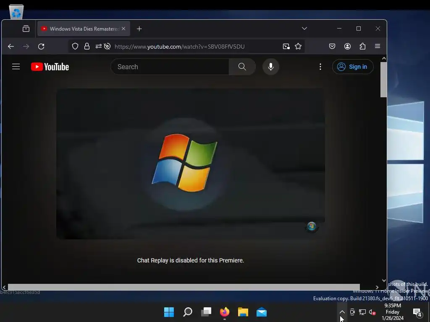This screenshot has height=322, width=430.
Task: Maximize the Firefox window
Action: pyautogui.click(x=359, y=29)
